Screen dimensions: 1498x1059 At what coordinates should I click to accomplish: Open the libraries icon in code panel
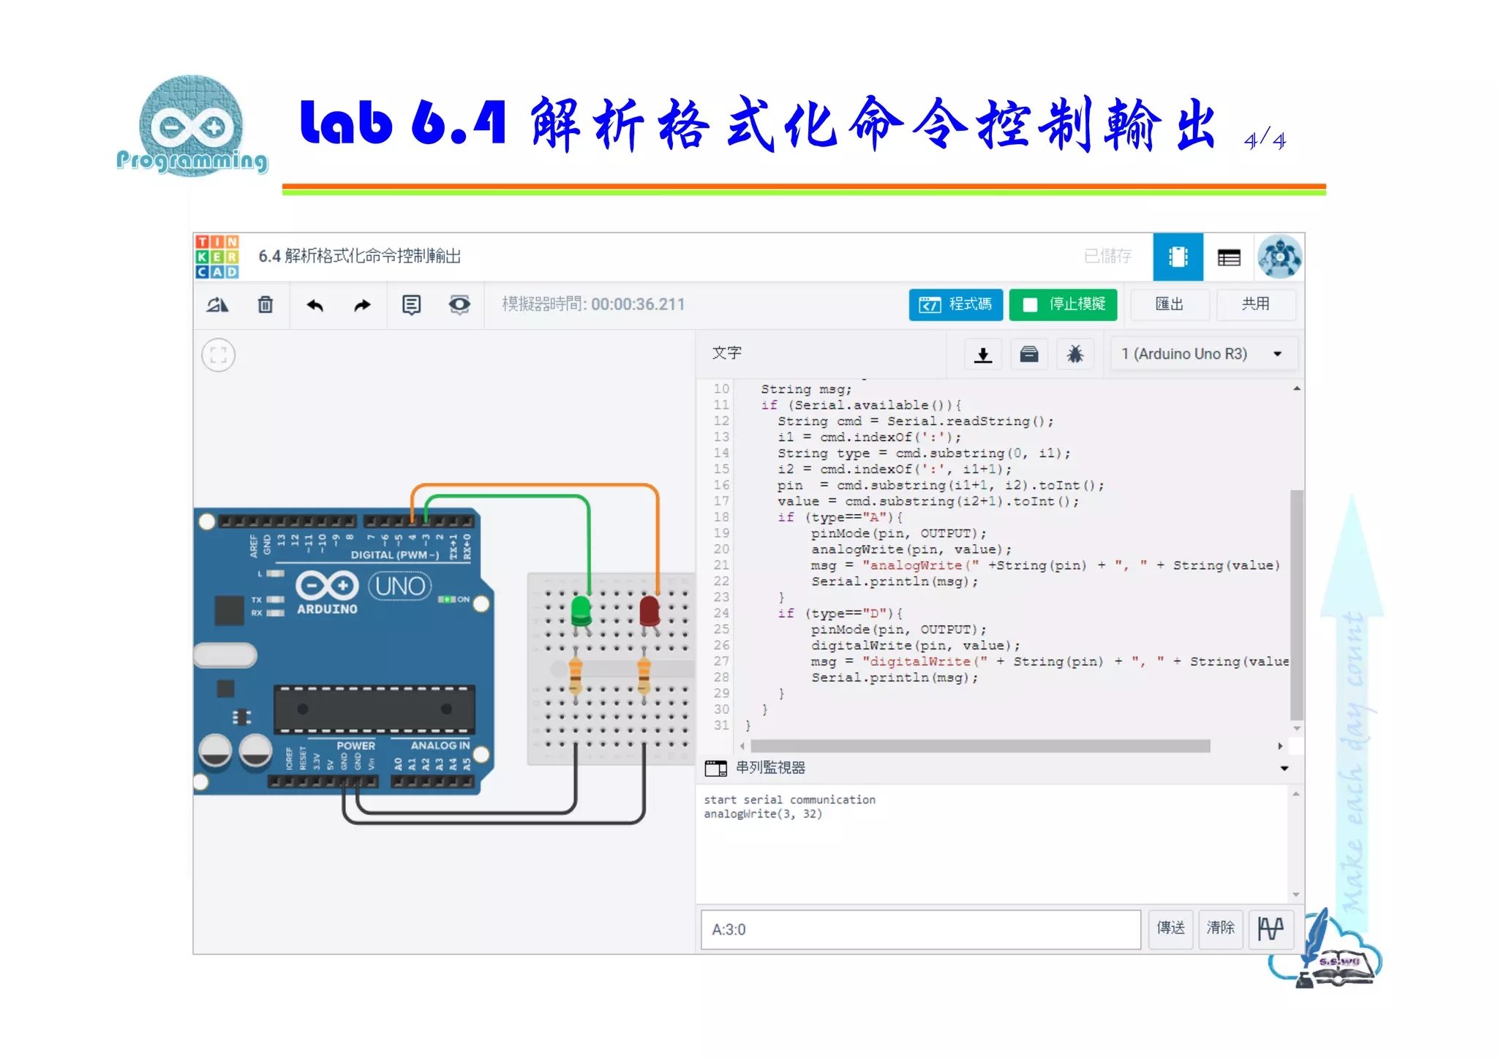click(x=1029, y=355)
